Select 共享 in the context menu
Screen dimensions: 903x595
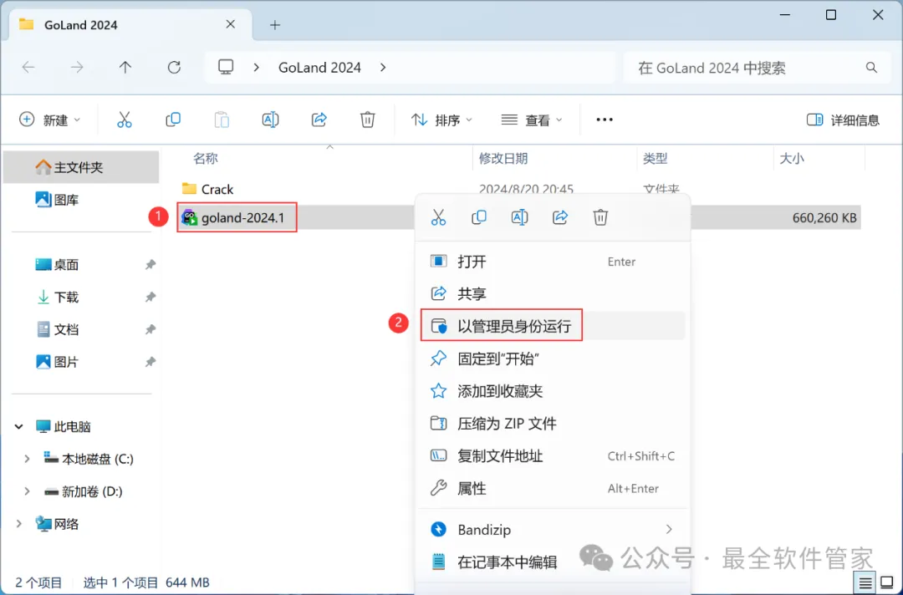[553, 294]
